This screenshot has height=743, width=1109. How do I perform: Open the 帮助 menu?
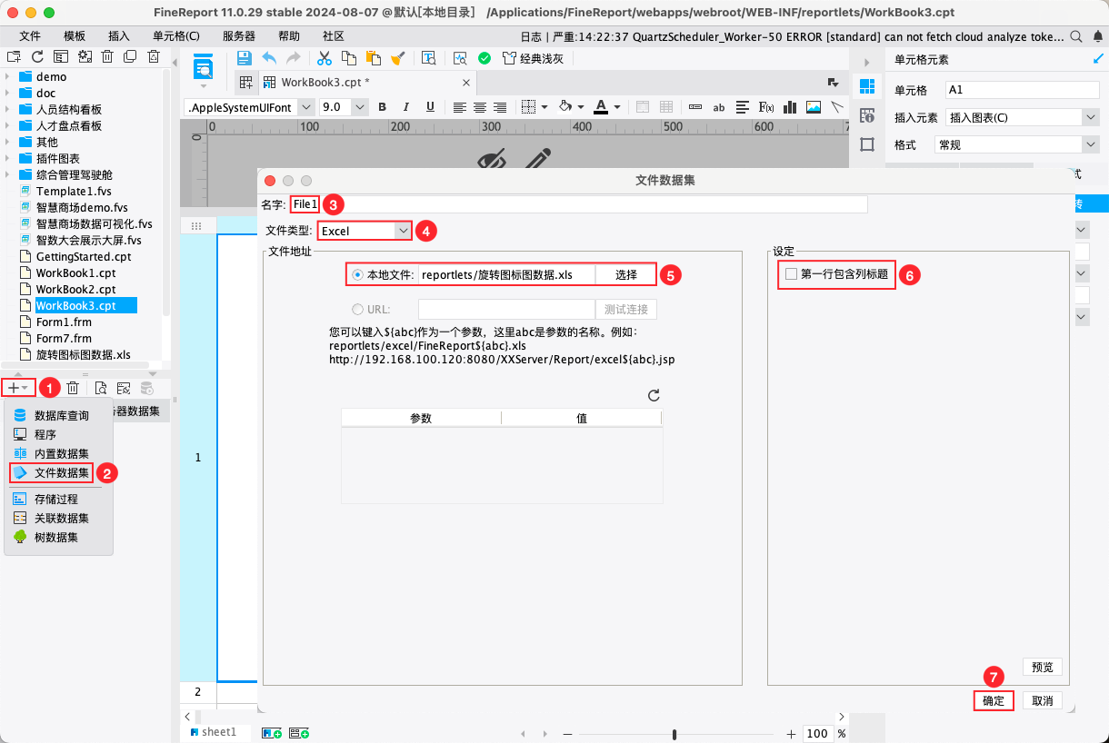coord(289,36)
